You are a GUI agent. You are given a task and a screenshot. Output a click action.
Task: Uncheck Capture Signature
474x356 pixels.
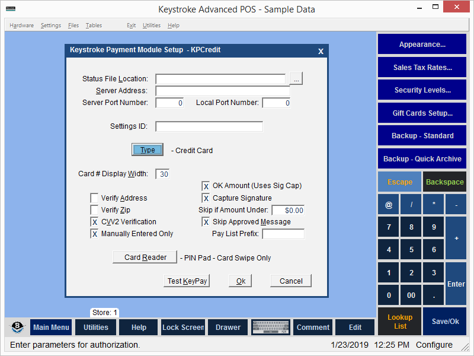pyautogui.click(x=207, y=198)
